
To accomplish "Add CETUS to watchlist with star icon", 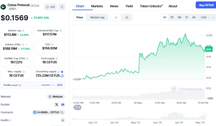I will [x=50, y=7].
